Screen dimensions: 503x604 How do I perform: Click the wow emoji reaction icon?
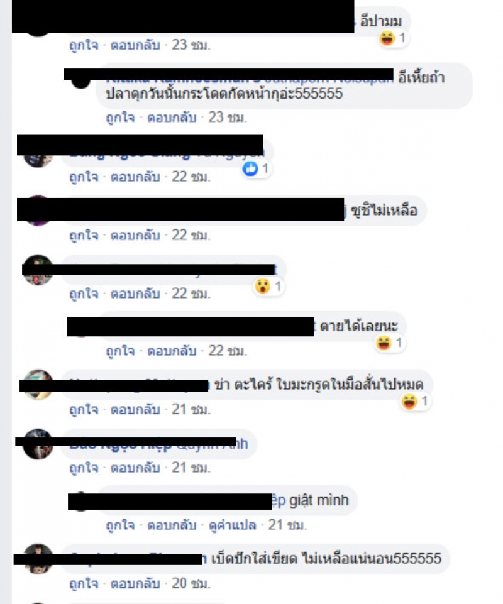coord(262,286)
